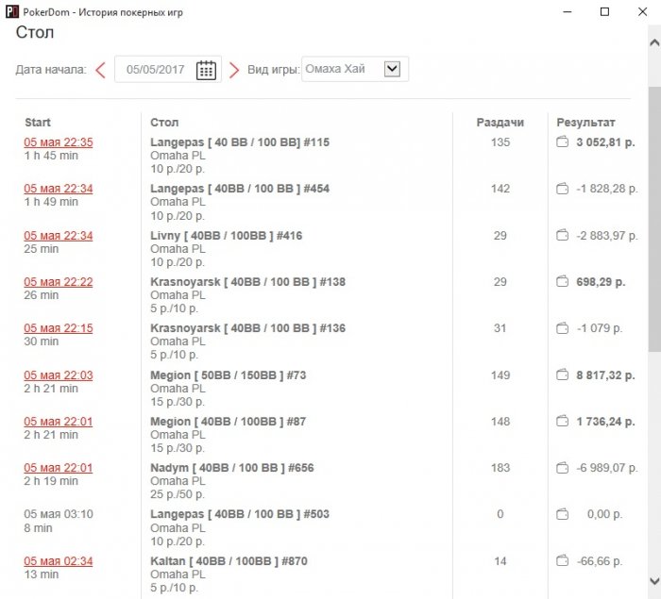
Task: Click the Раздачи column header
Action: tap(500, 123)
